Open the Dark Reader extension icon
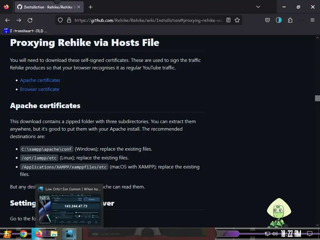This screenshot has height=240, width=320. point(278,20)
